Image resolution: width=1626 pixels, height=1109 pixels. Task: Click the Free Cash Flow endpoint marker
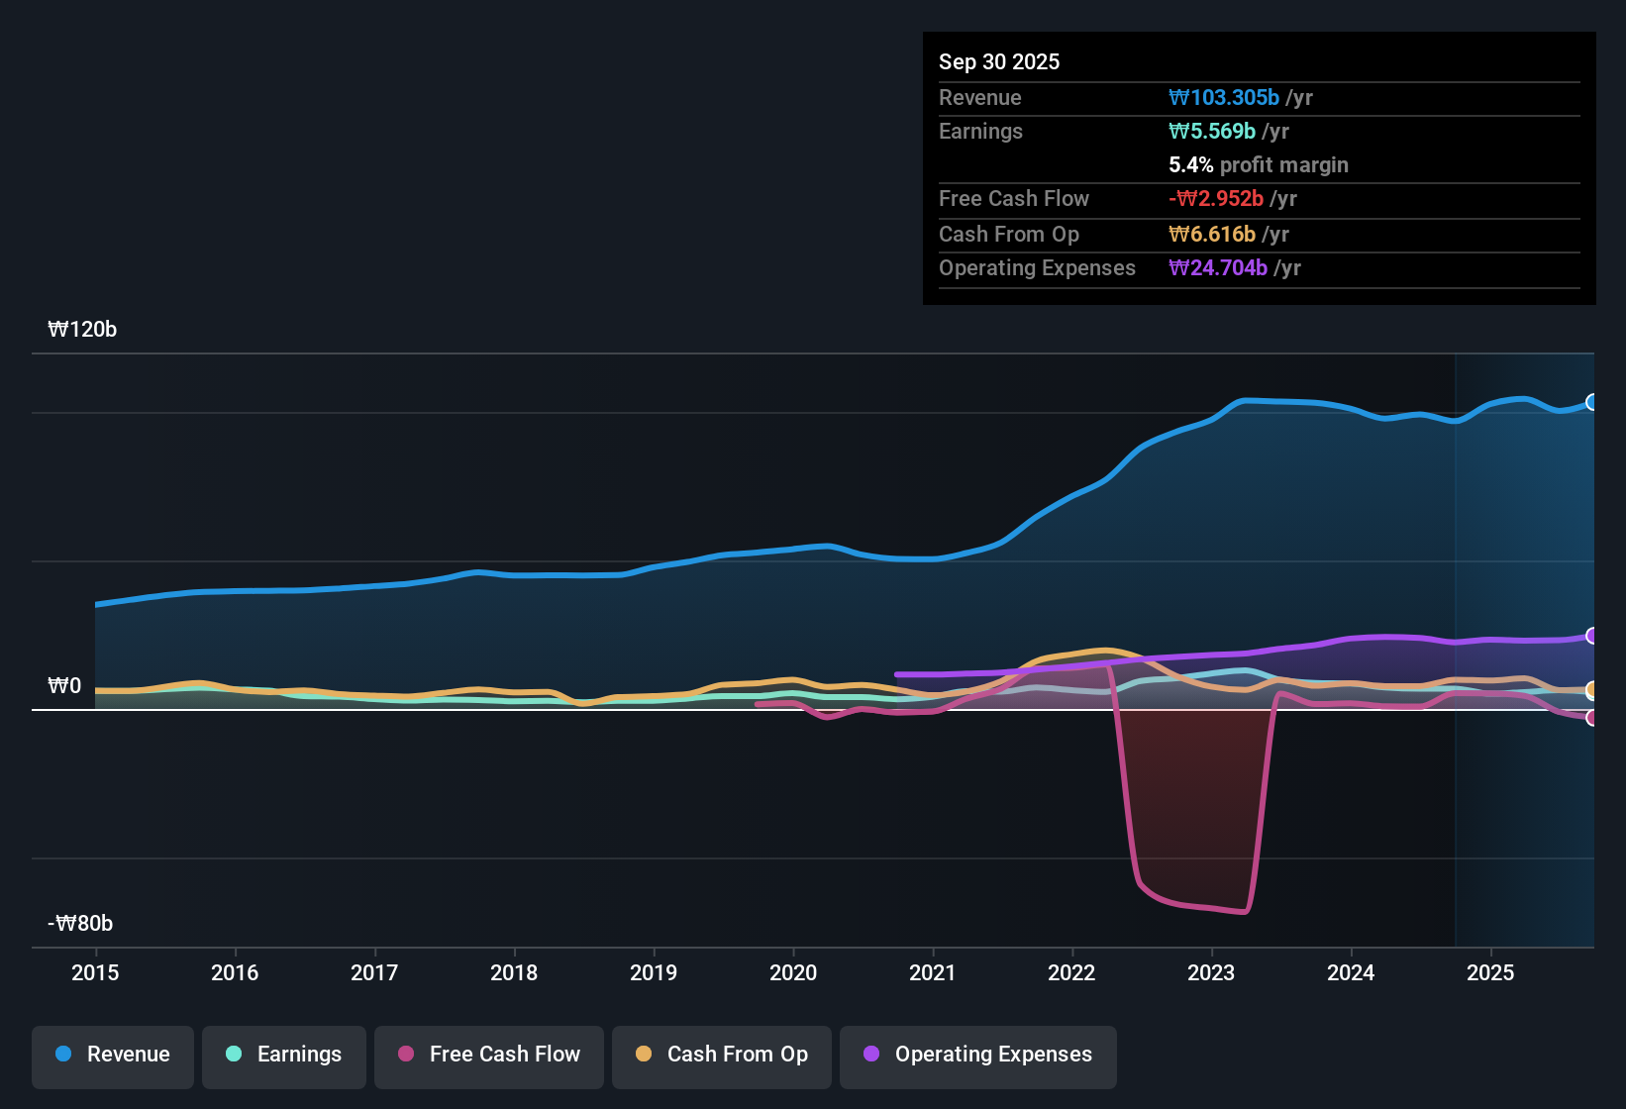[1592, 718]
